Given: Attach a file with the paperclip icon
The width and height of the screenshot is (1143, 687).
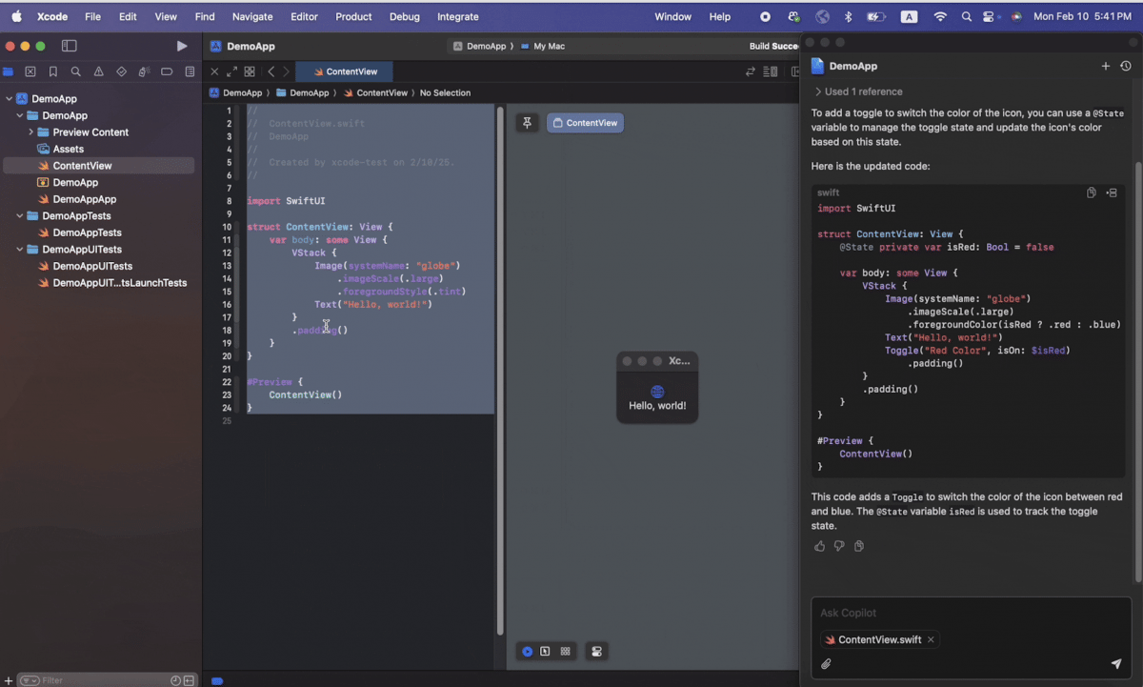Looking at the screenshot, I should tap(826, 664).
